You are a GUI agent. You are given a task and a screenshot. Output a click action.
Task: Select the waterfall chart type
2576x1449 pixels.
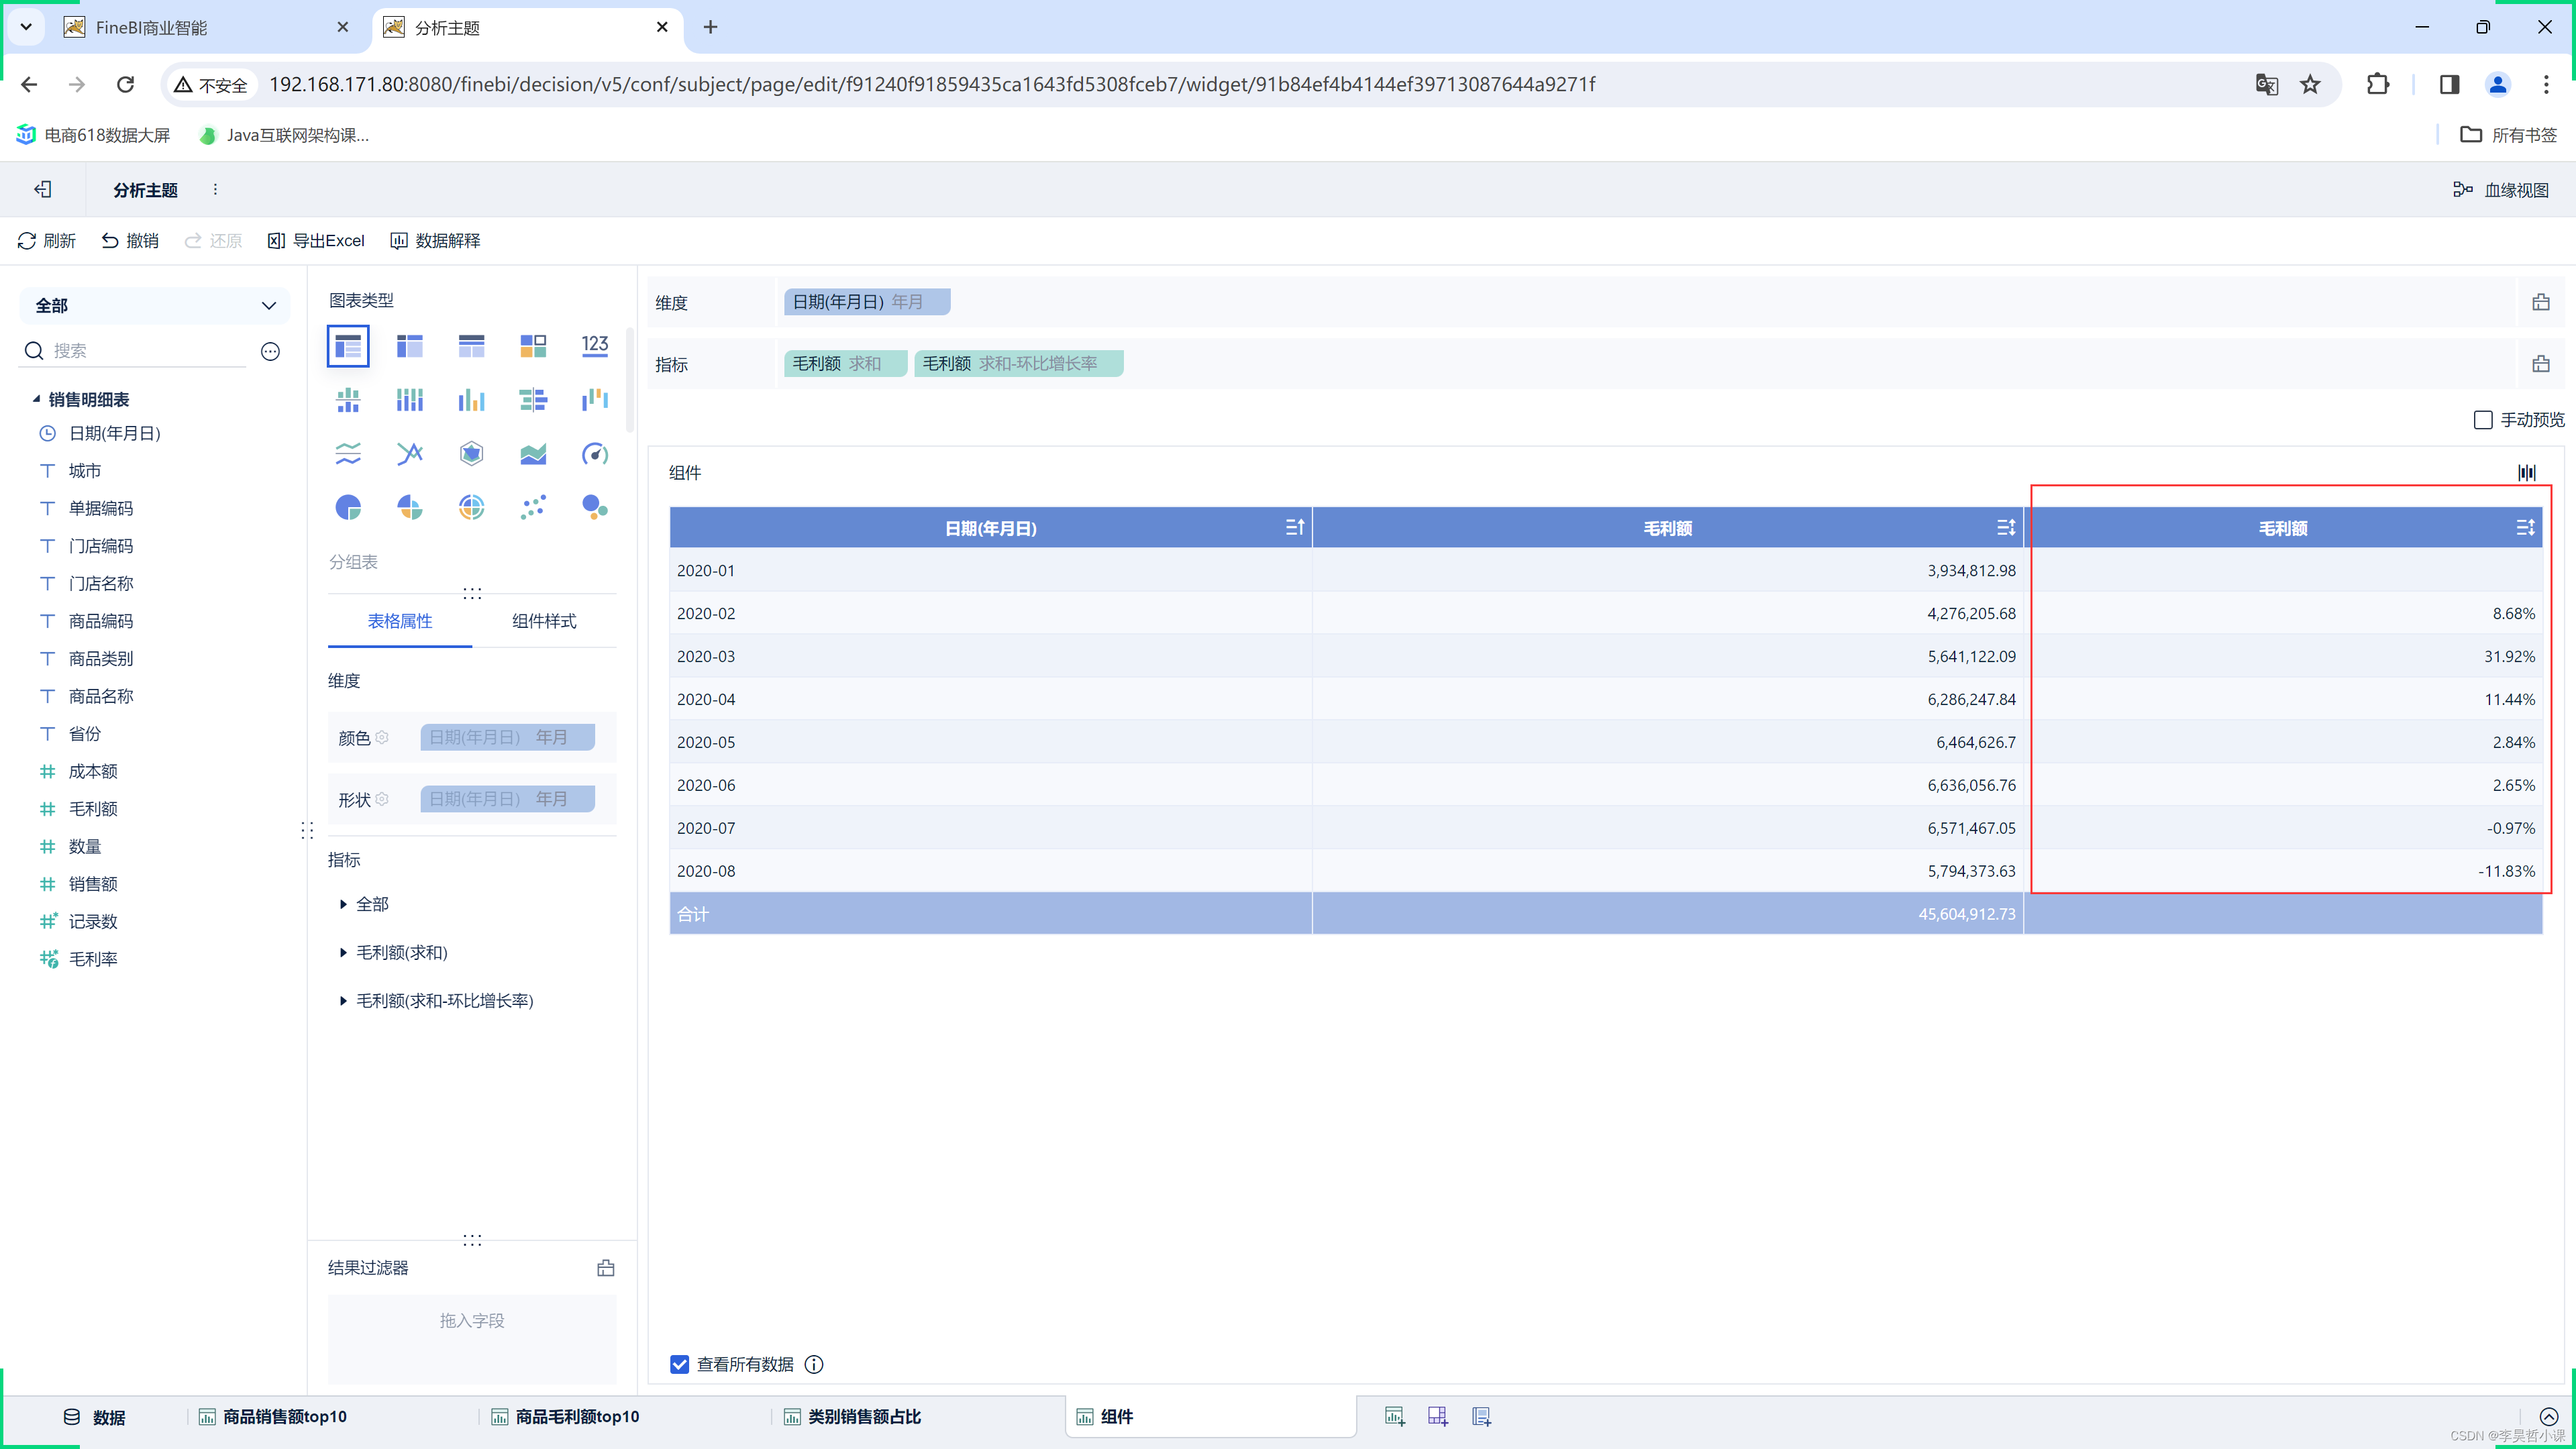[x=595, y=400]
